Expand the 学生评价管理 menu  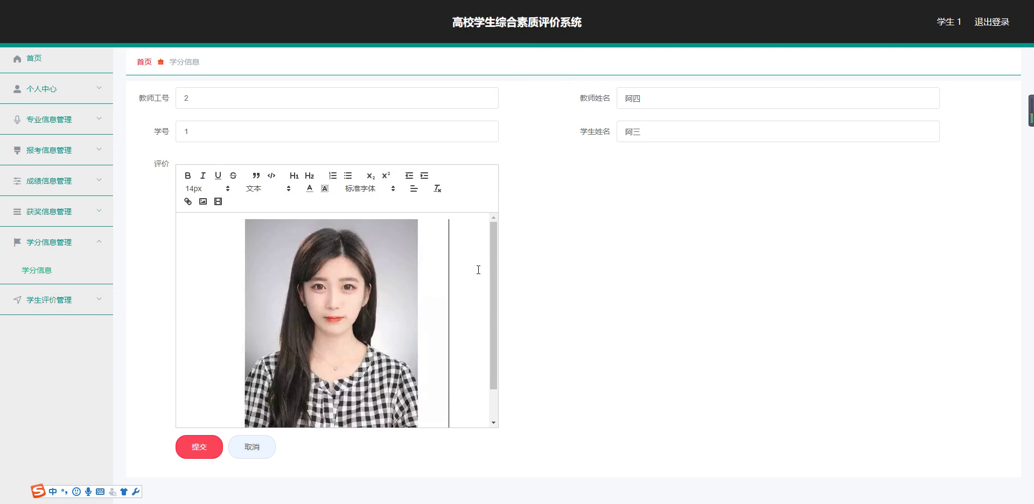point(57,300)
